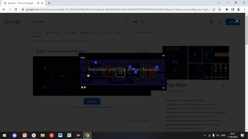The width and height of the screenshot is (248, 139).
Task: Open the on-screen keyboard in search box
Action: coord(135,22)
